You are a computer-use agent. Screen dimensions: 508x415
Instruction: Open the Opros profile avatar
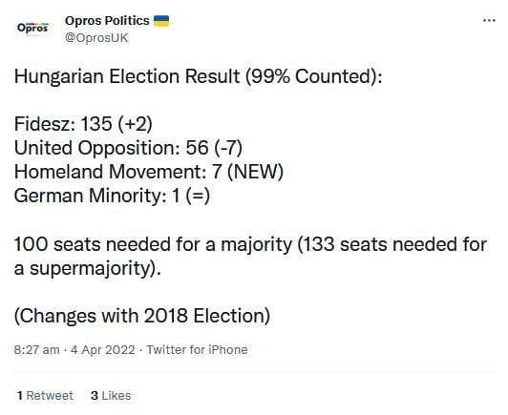(32, 28)
